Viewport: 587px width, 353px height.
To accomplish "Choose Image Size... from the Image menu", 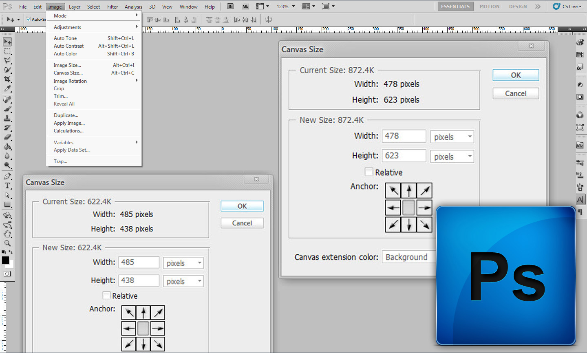I will tap(94, 65).
